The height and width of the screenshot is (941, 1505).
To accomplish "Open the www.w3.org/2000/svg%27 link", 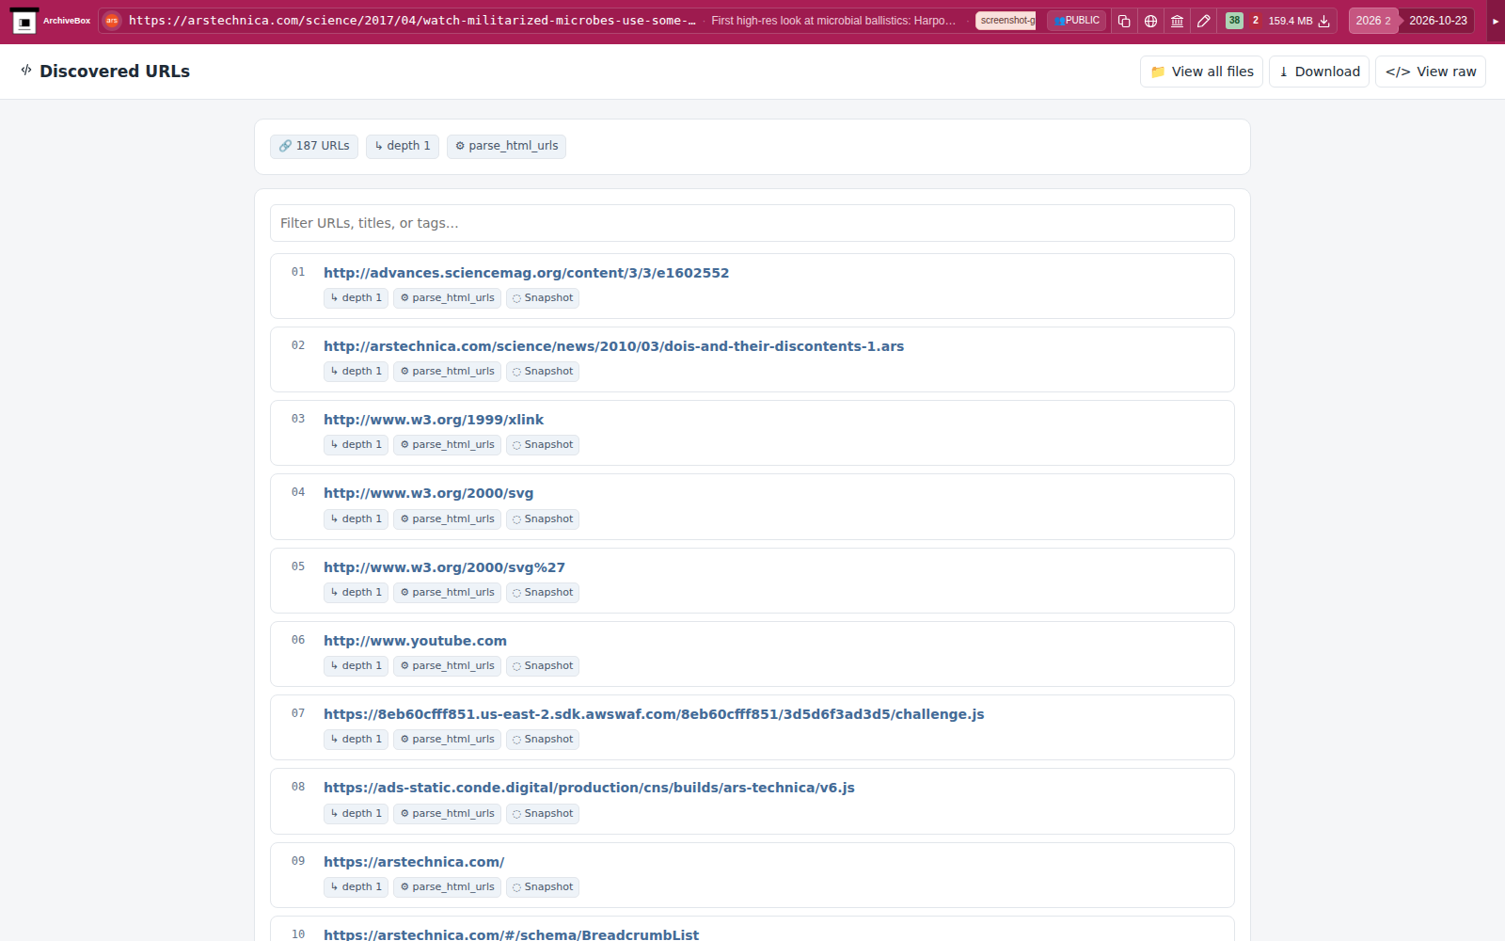I will 444,567.
